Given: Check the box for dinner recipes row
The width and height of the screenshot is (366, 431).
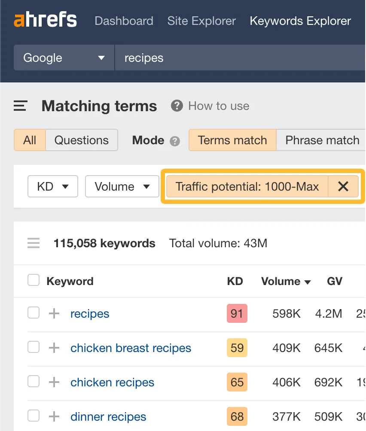Looking at the screenshot, I should point(34,416).
